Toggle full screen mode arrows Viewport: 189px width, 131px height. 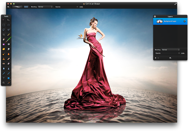176,4
